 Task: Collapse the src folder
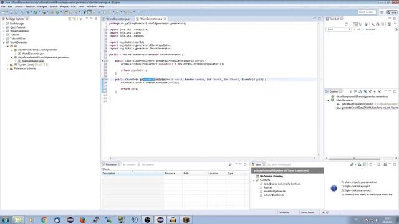pos(8,46)
